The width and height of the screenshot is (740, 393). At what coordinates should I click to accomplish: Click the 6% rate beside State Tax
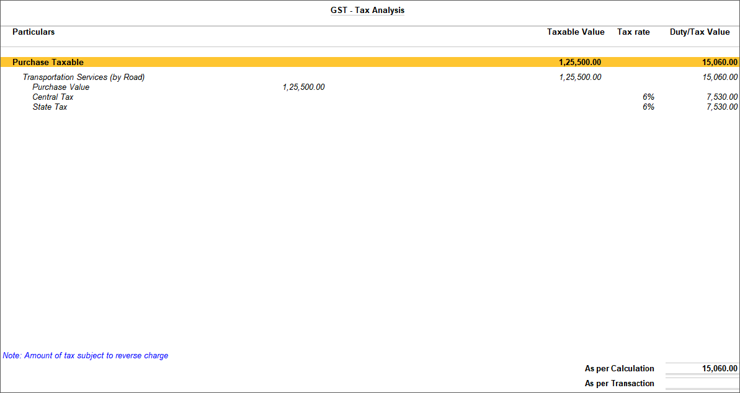point(649,107)
